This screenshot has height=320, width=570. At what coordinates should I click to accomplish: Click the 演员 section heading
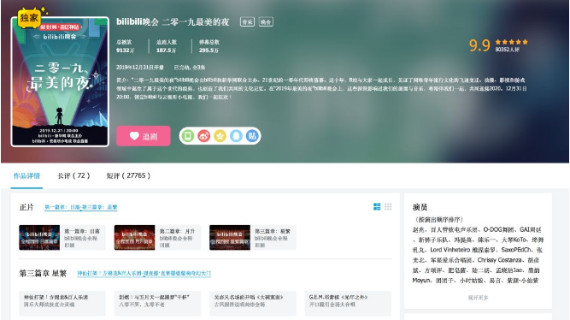pyautogui.click(x=420, y=207)
